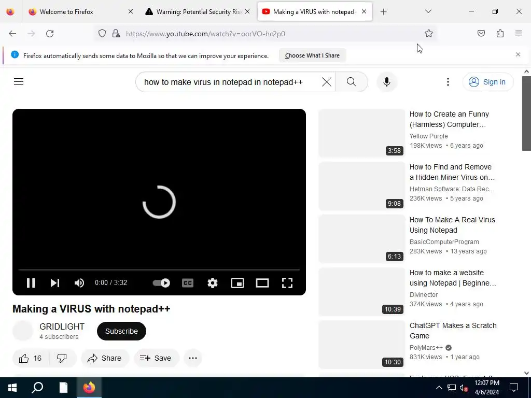Open BasicComputerProgram channel name
This screenshot has width=531, height=398.
444,242
